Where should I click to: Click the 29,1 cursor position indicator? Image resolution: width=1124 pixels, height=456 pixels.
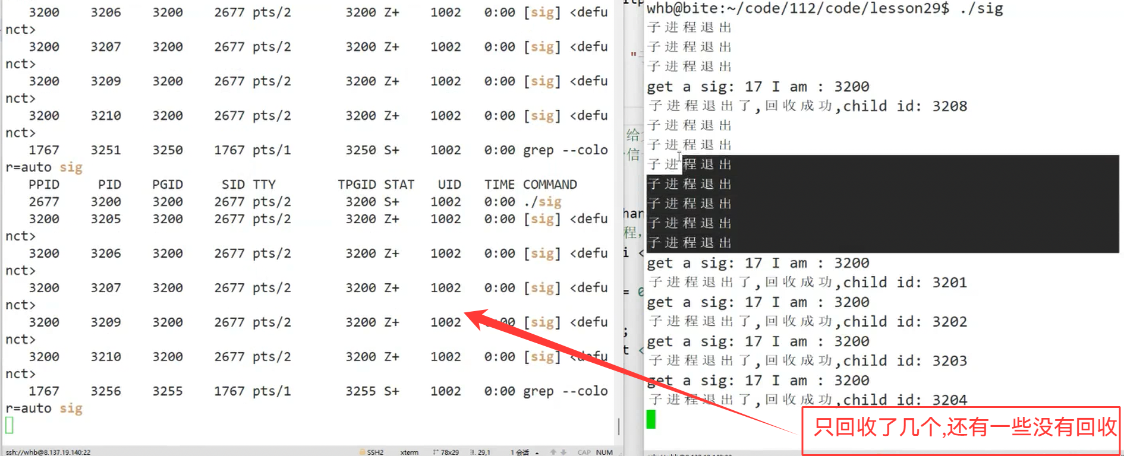(x=480, y=452)
